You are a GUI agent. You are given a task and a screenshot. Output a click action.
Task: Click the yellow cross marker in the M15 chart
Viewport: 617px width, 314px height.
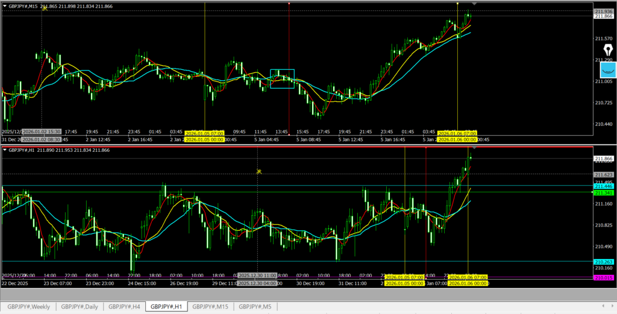(x=45, y=8)
